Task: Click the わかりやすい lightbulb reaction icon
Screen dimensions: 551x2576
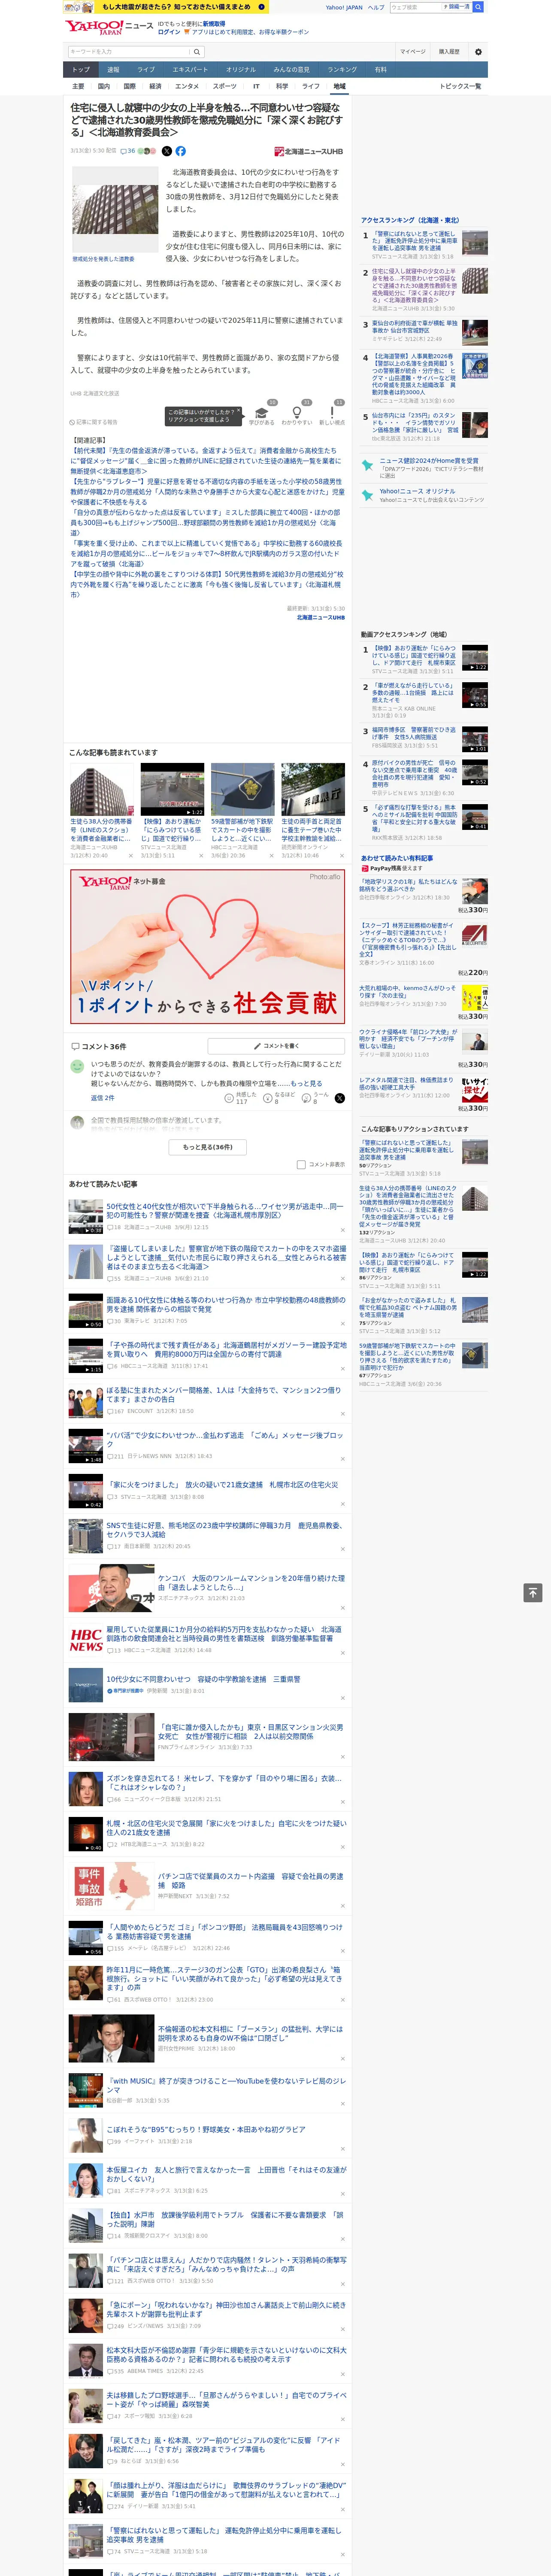Action: (x=296, y=413)
